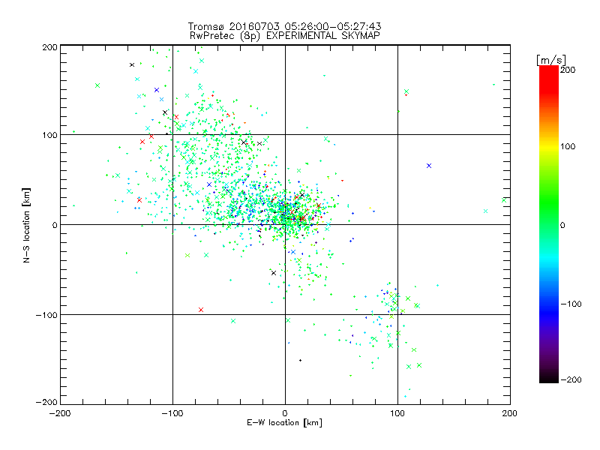Click the "-100" tick label on the E-W axis
Viewport: 600px width, 450px height.
pos(172,414)
